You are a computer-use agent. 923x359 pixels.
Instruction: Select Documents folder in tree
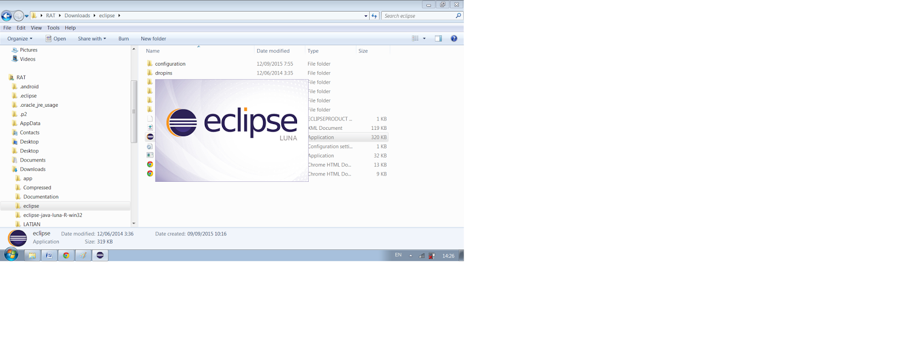point(32,160)
